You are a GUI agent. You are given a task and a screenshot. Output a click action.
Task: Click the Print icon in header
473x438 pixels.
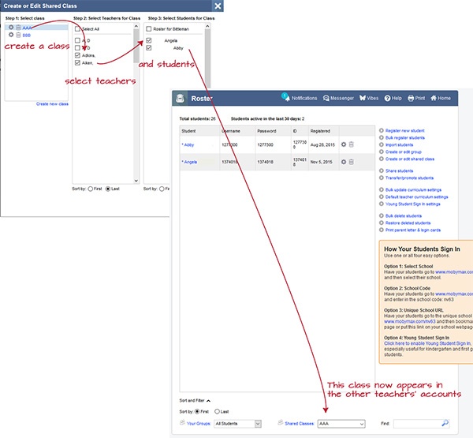tap(411, 98)
